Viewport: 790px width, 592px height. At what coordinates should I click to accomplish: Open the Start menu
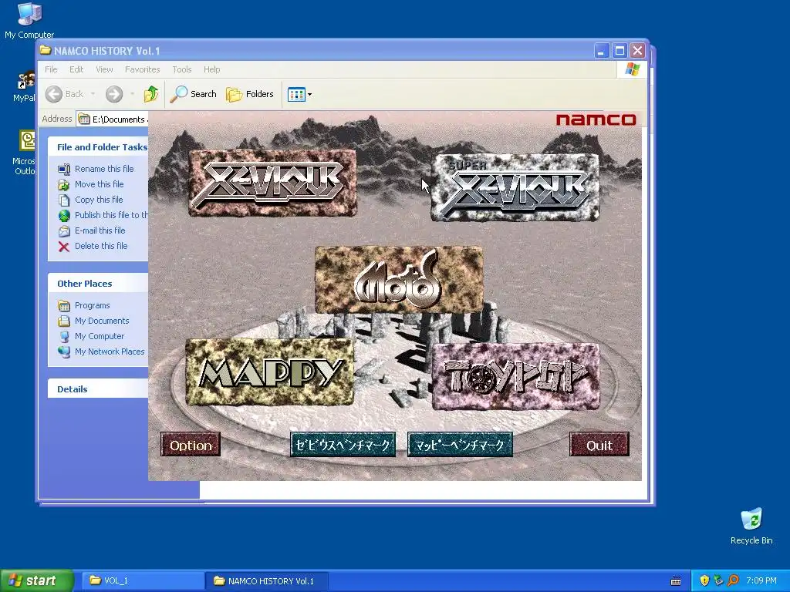click(x=37, y=580)
